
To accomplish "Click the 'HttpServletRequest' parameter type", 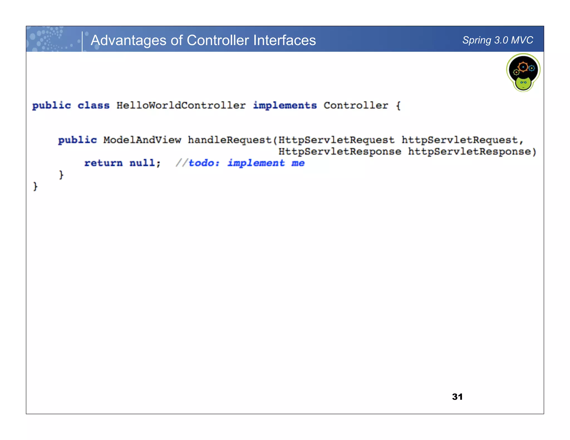I will pyautogui.click(x=336, y=140).
